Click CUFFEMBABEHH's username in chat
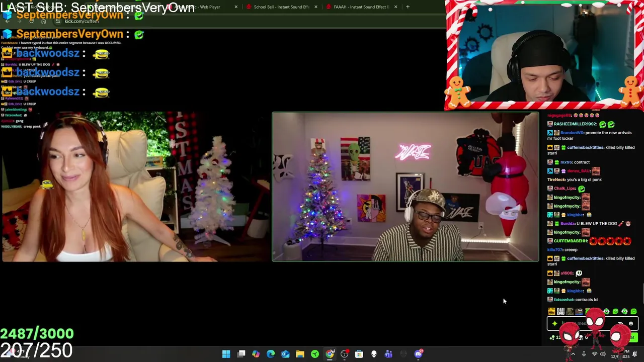Image resolution: width=644 pixels, height=362 pixels. (x=571, y=241)
